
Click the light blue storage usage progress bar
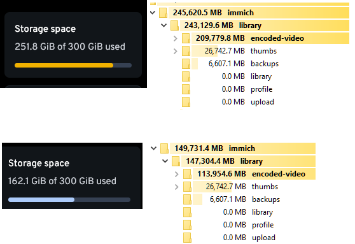pos(69,199)
